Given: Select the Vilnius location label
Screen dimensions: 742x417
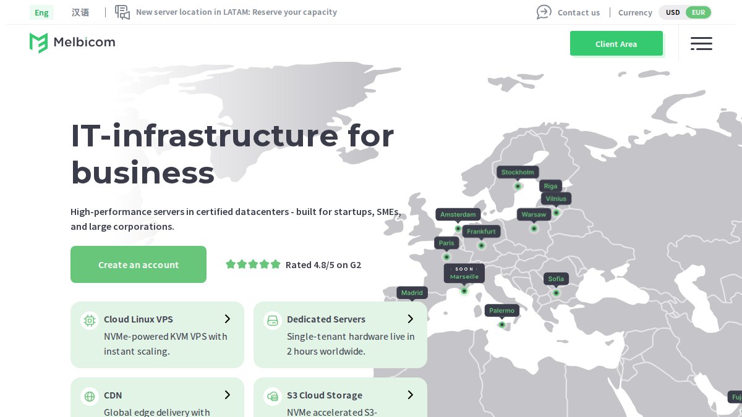Looking at the screenshot, I should pyautogui.click(x=556, y=199).
